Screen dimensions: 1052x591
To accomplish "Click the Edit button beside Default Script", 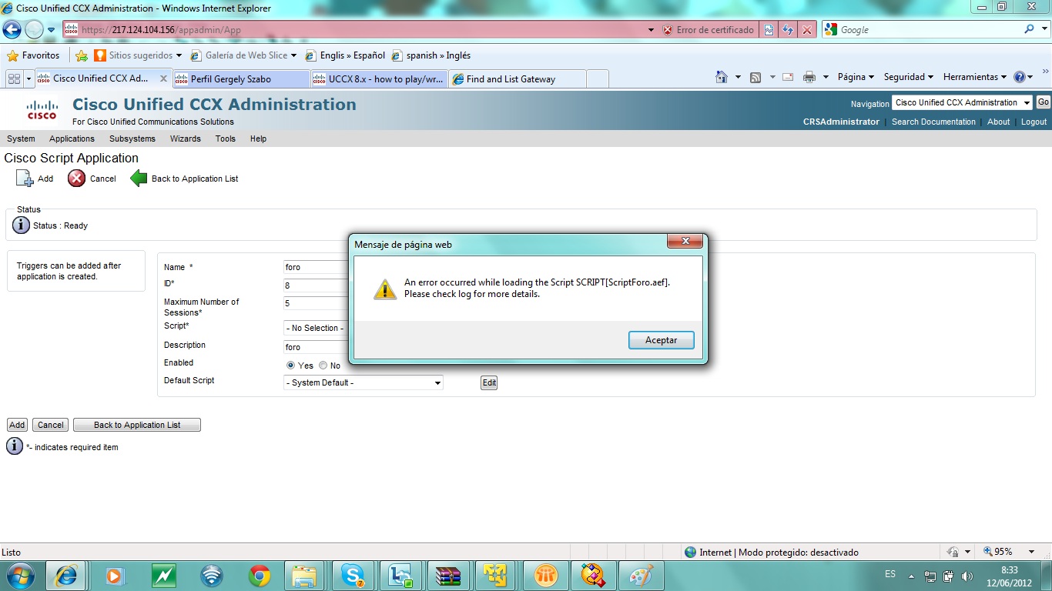I will (489, 382).
